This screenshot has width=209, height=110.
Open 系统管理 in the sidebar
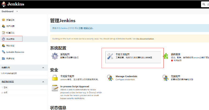point(10,39)
